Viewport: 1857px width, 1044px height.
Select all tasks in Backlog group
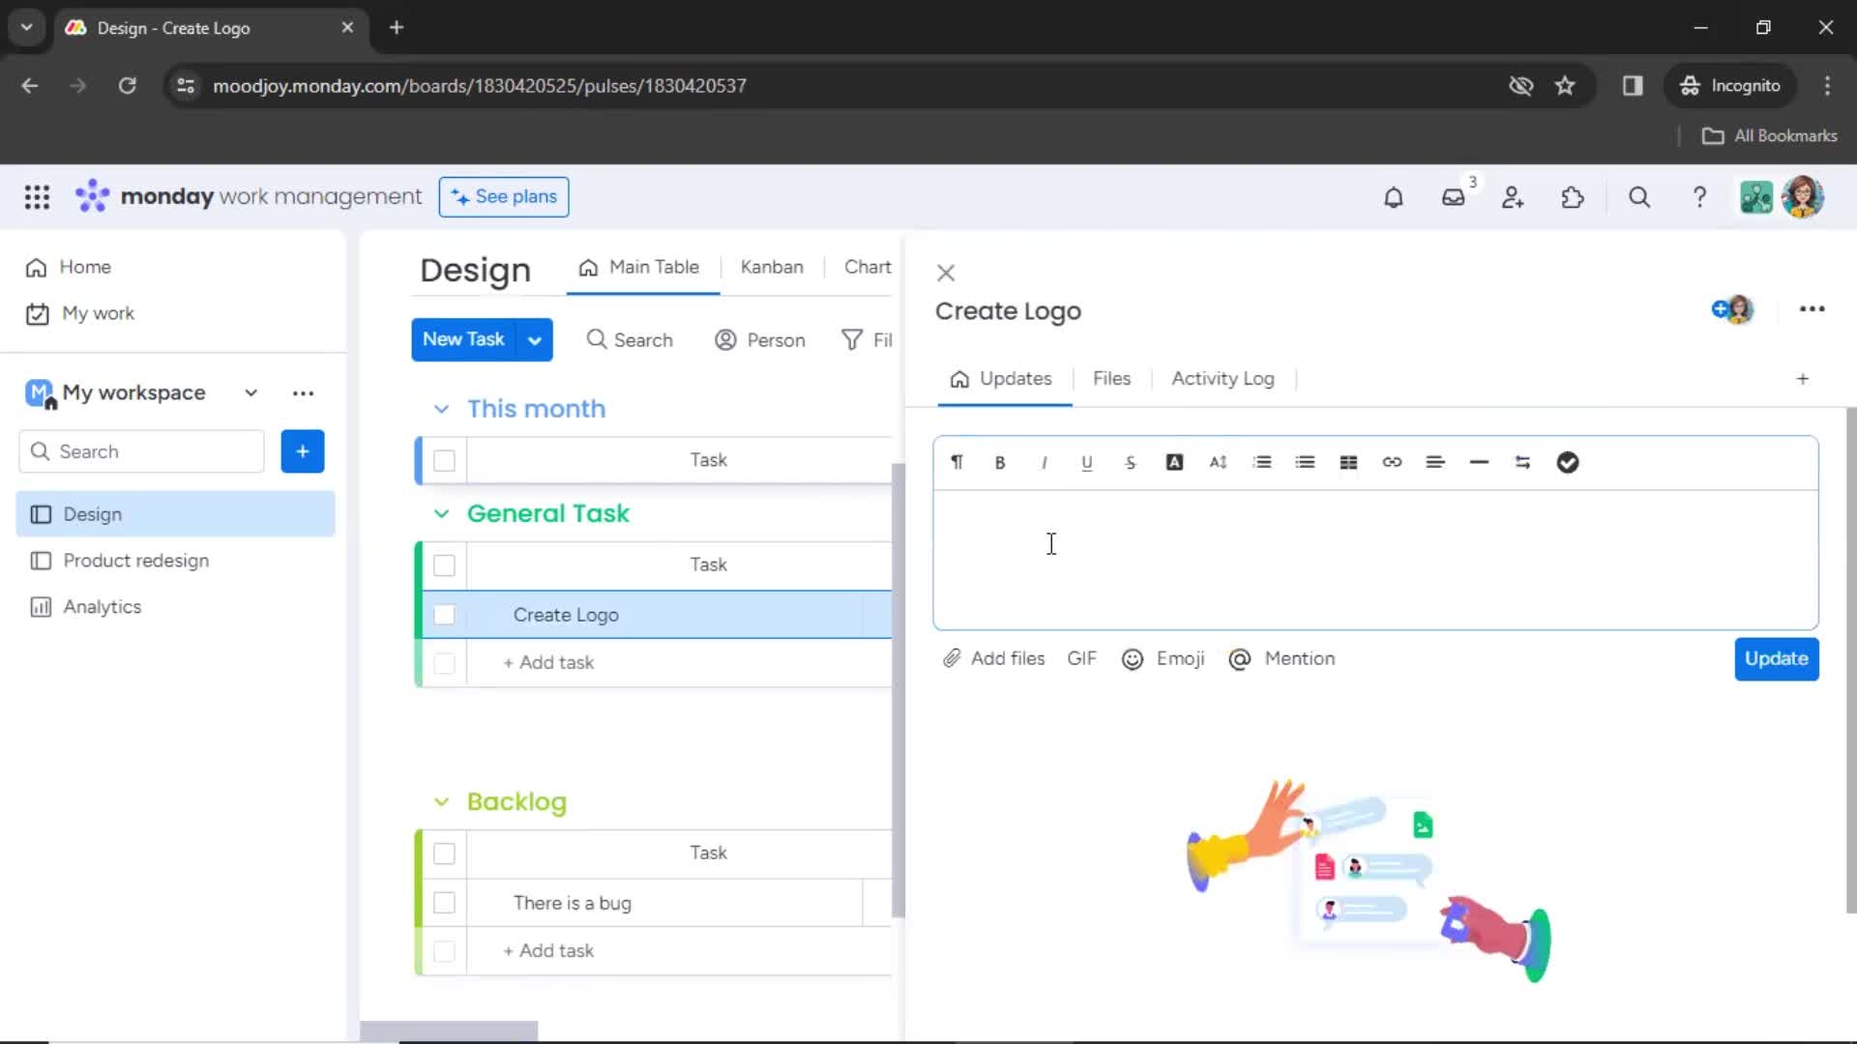click(444, 854)
